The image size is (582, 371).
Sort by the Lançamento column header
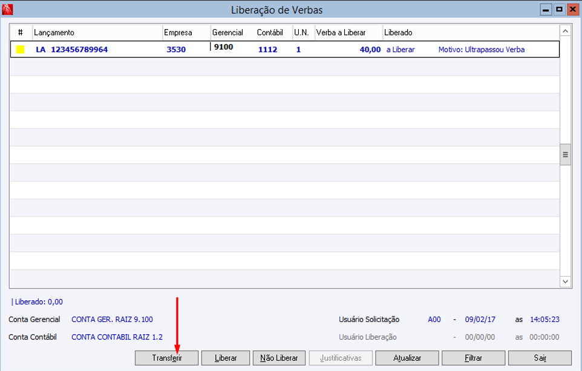97,33
